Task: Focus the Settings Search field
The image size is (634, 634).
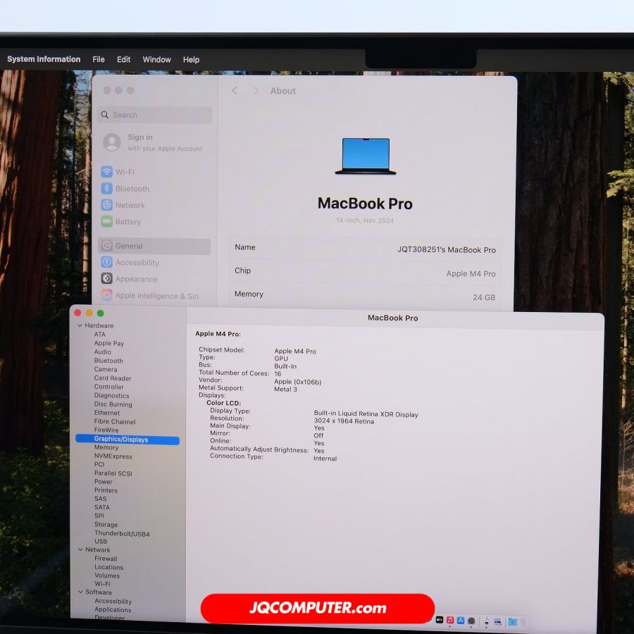Action: coord(155,115)
